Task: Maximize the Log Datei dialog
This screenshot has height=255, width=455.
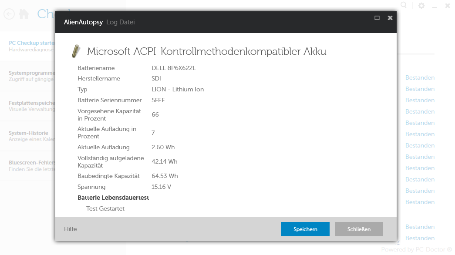Action: (377, 18)
